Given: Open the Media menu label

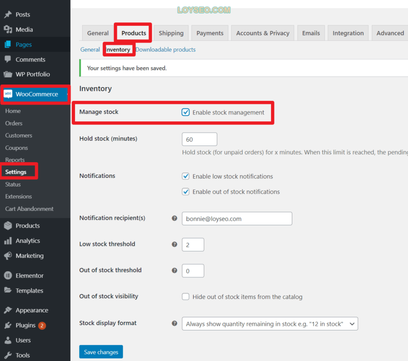Looking at the screenshot, I should coord(24,29).
